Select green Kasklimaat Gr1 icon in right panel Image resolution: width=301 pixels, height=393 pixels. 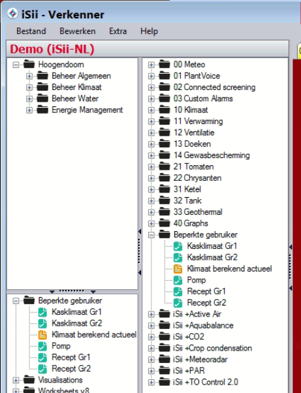[x=178, y=246]
